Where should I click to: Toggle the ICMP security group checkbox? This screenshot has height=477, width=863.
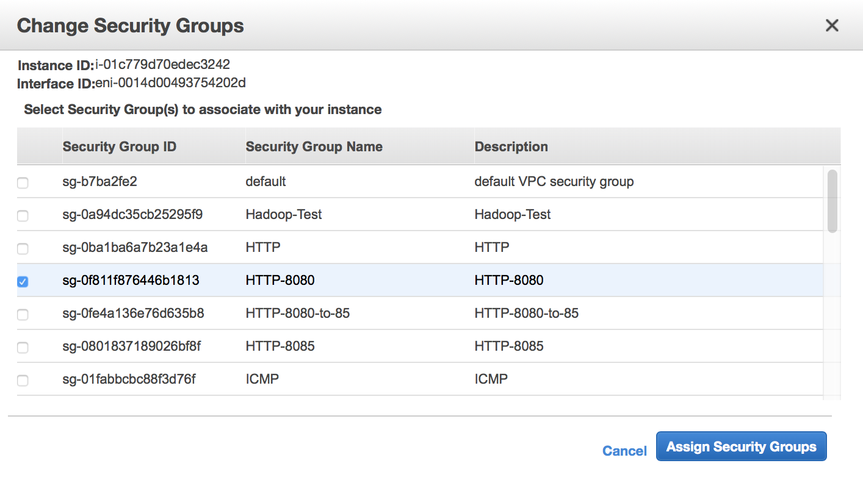pos(23,381)
